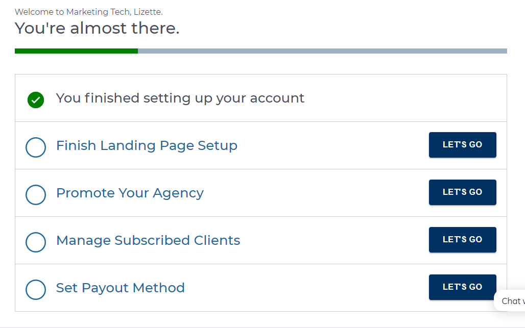Click LET'S GO for Manage Subscribed Clients
The image size is (525, 328).
coord(462,240)
